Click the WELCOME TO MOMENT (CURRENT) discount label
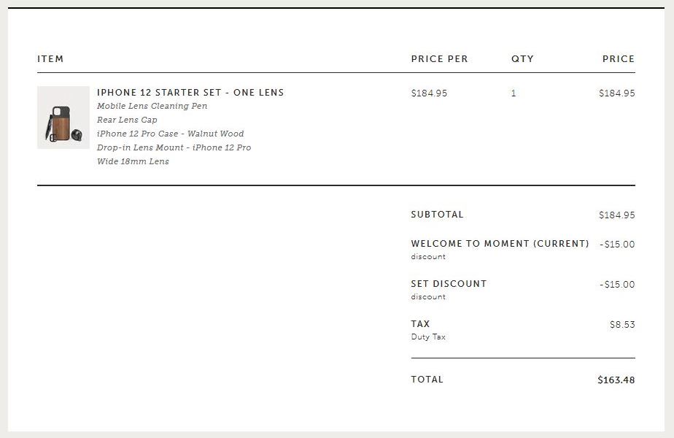The width and height of the screenshot is (674, 438). coord(500,244)
